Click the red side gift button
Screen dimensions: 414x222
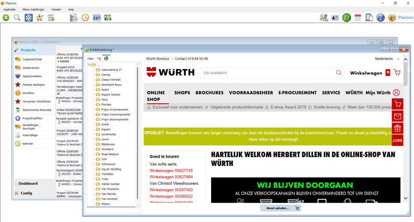click(398, 129)
